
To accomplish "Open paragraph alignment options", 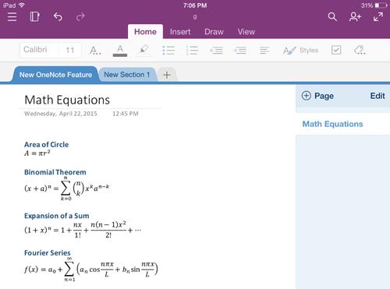I will 264,50.
